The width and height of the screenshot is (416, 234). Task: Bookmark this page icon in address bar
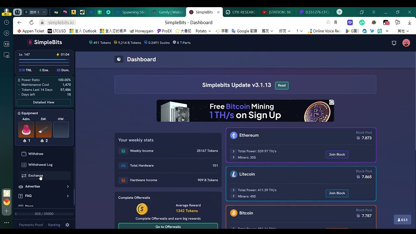pyautogui.click(x=335, y=22)
